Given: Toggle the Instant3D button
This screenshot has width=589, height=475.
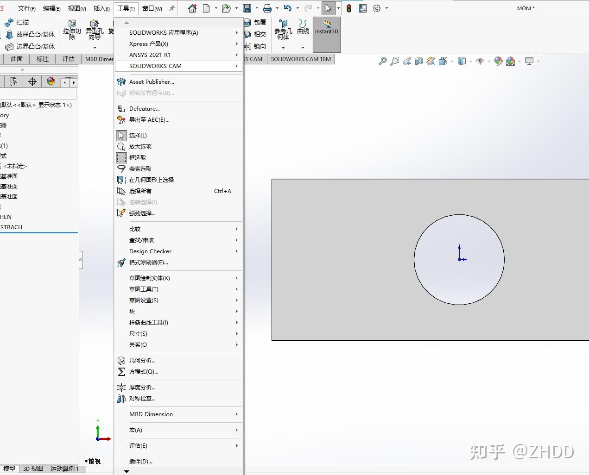Looking at the screenshot, I should [327, 35].
